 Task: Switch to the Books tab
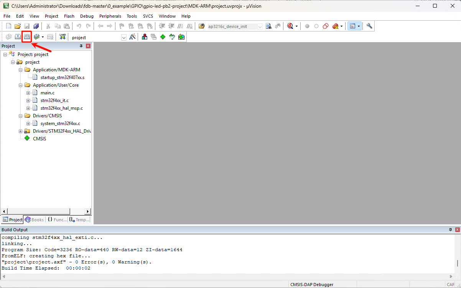coord(35,220)
